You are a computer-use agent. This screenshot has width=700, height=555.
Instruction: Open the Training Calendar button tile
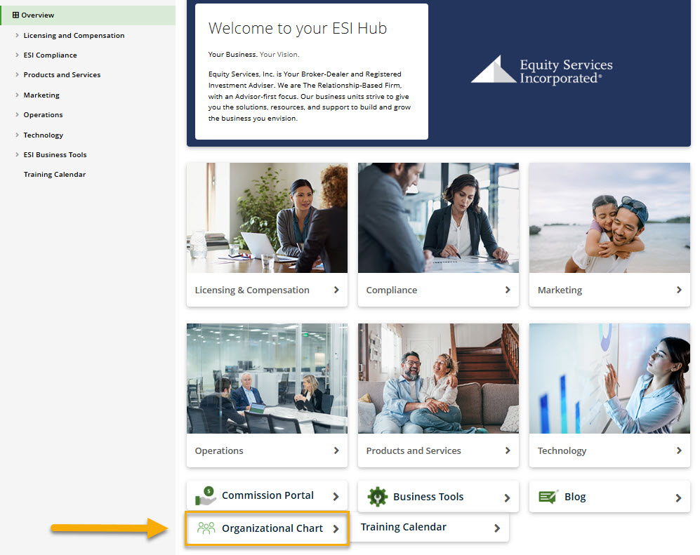point(430,527)
